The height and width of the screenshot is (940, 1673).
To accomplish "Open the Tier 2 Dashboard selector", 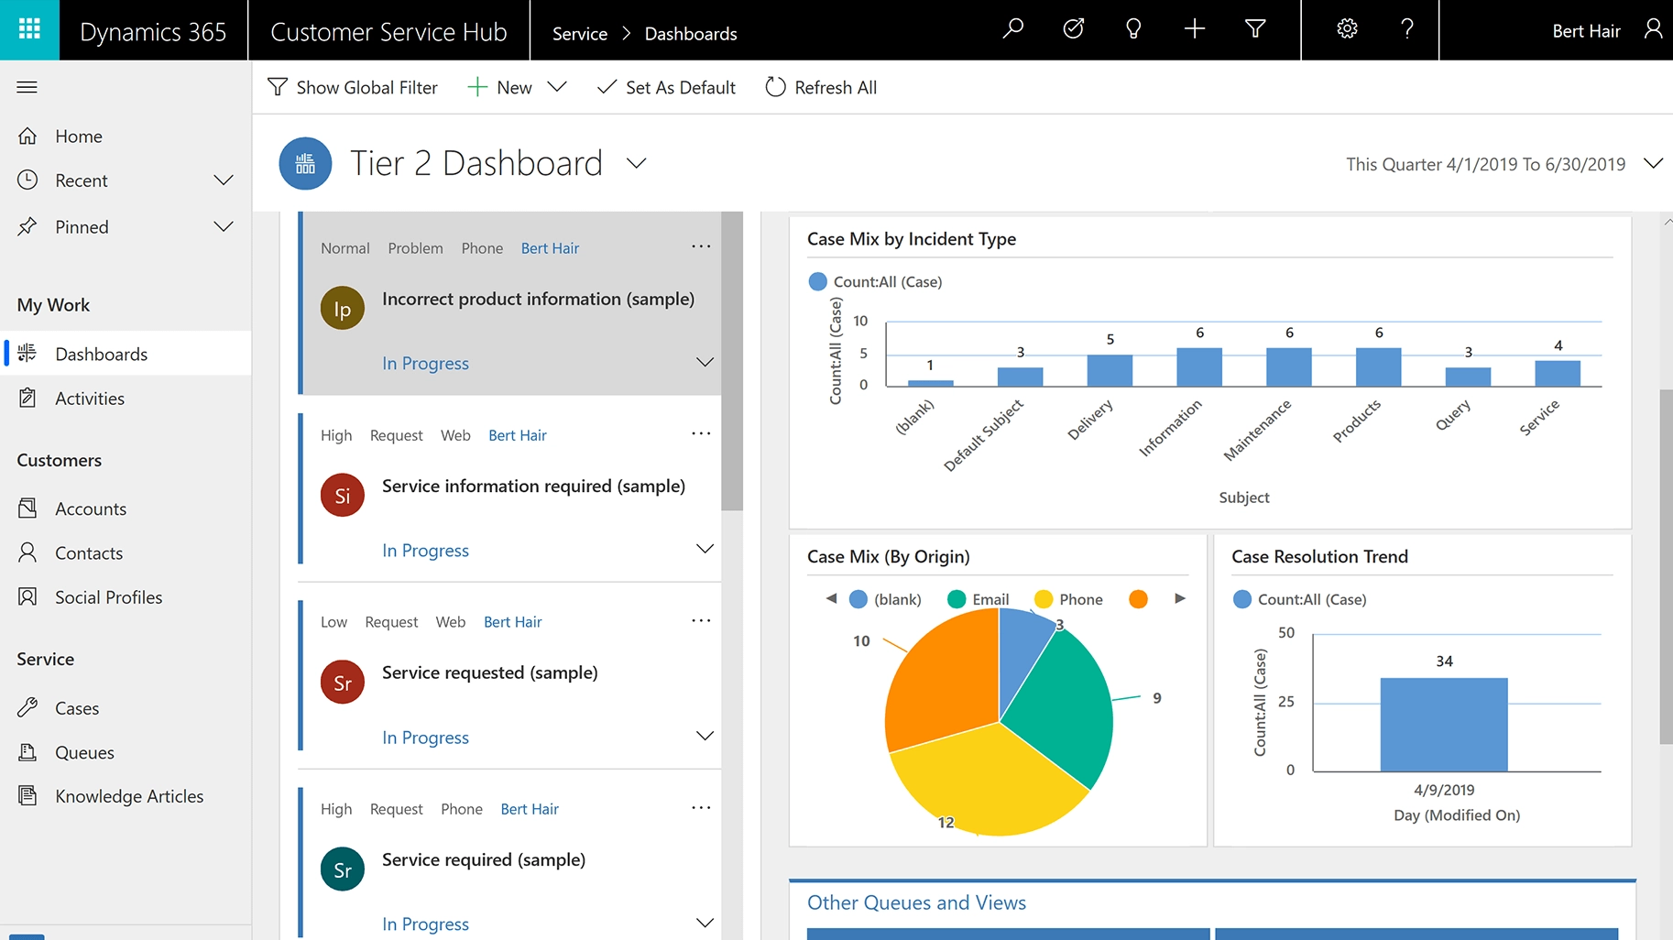I will click(x=636, y=162).
